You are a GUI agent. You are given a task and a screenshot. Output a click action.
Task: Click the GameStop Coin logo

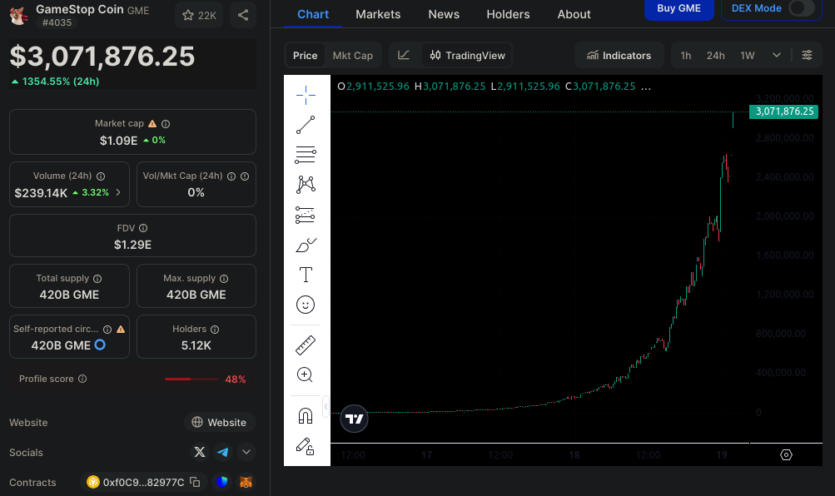pos(18,15)
